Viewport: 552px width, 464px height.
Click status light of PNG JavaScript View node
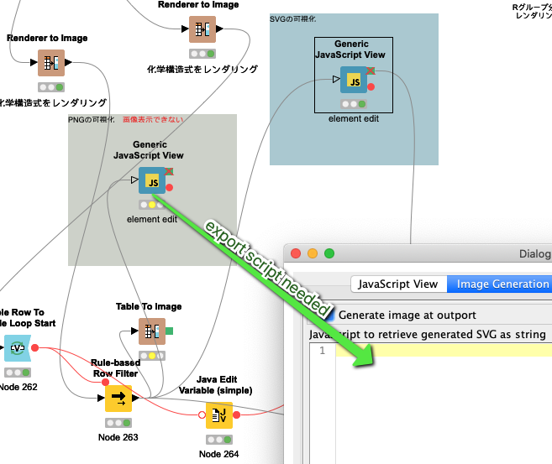coord(152,205)
